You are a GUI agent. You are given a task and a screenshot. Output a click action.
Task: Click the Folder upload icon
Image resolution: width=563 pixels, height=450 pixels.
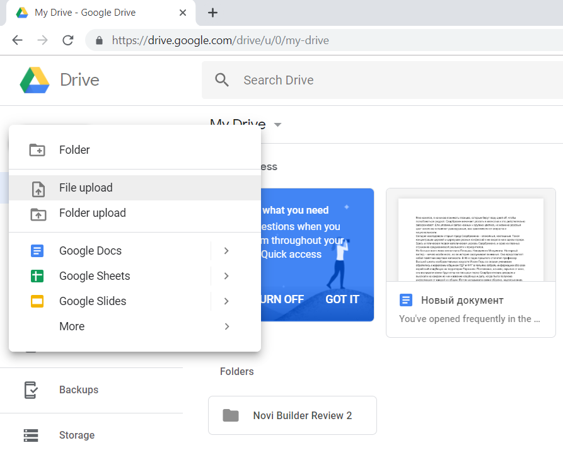[38, 214]
